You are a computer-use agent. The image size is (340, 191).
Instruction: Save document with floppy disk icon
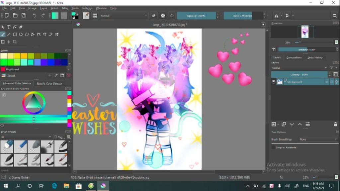pos(24,15)
